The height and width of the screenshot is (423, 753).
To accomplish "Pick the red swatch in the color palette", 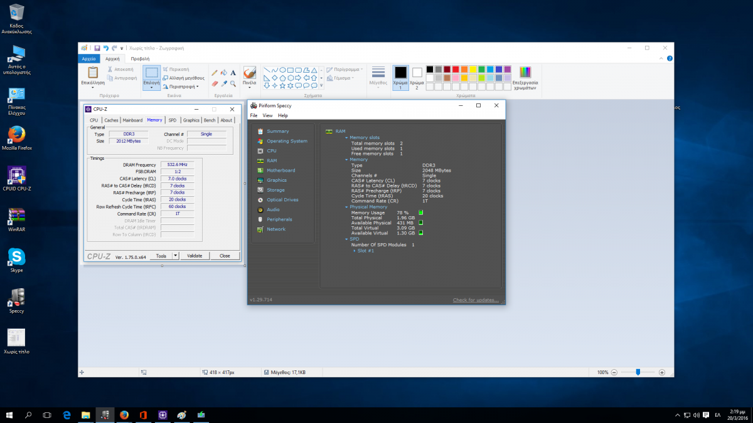I will [456, 69].
